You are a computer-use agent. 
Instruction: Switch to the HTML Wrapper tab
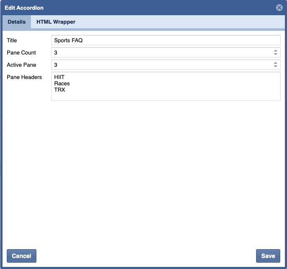tap(55, 22)
